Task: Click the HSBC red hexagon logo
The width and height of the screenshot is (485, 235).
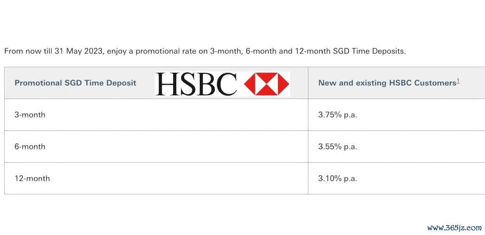Action: (266, 84)
